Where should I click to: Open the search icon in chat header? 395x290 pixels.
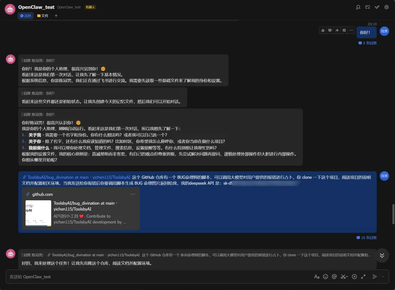(x=358, y=7)
